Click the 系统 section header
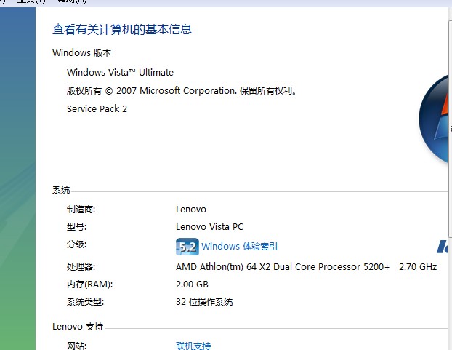452x350 pixels. [x=61, y=190]
